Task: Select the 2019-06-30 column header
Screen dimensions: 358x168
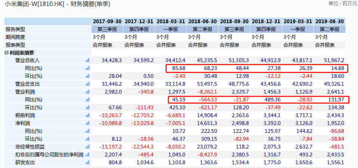Action: pyautogui.click(x=330, y=21)
